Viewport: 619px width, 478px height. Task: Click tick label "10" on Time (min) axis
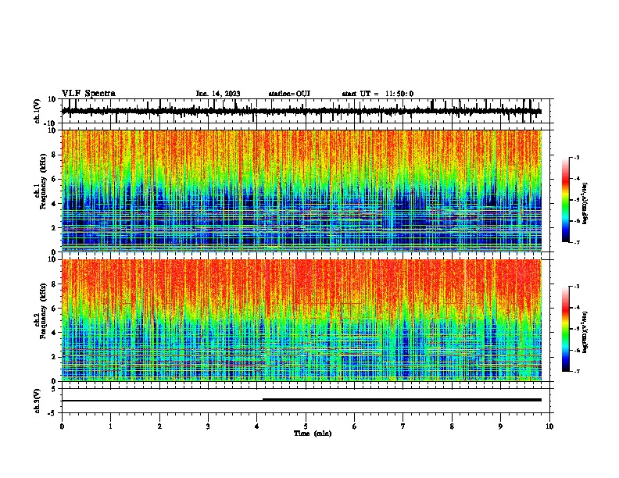[x=549, y=426]
